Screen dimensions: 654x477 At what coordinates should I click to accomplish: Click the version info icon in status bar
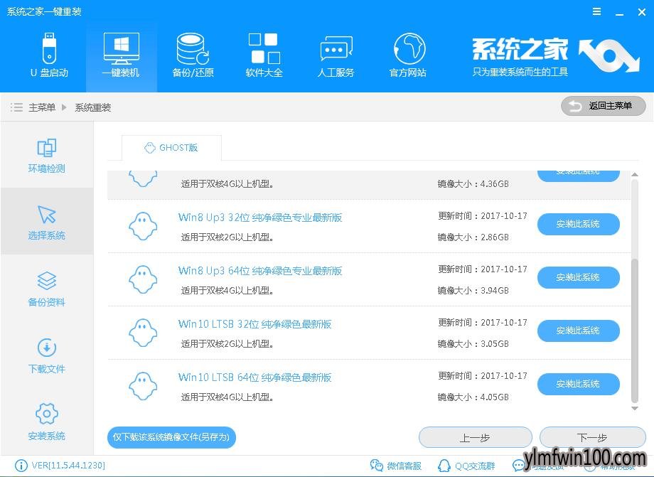pyautogui.click(x=21, y=466)
